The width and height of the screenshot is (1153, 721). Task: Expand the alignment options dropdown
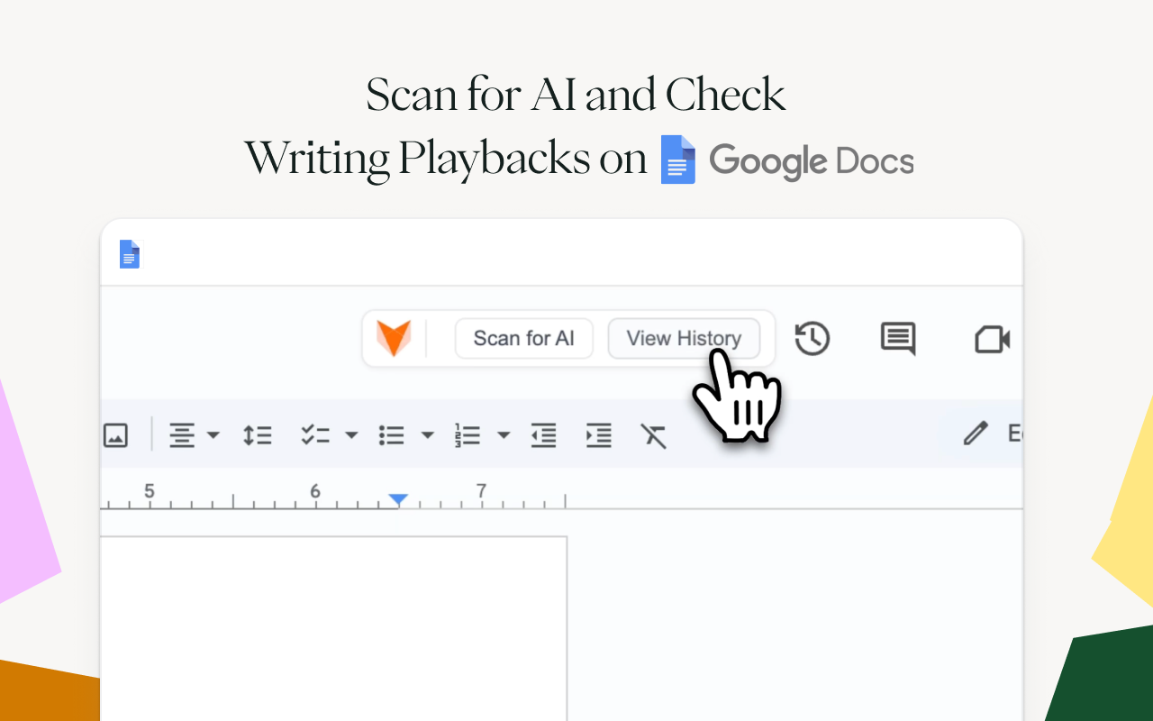point(214,434)
